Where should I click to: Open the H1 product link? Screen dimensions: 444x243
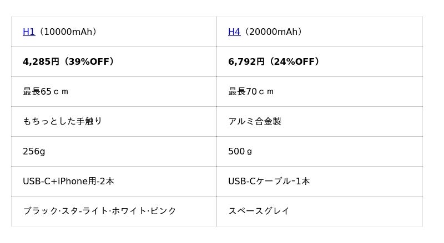point(29,32)
